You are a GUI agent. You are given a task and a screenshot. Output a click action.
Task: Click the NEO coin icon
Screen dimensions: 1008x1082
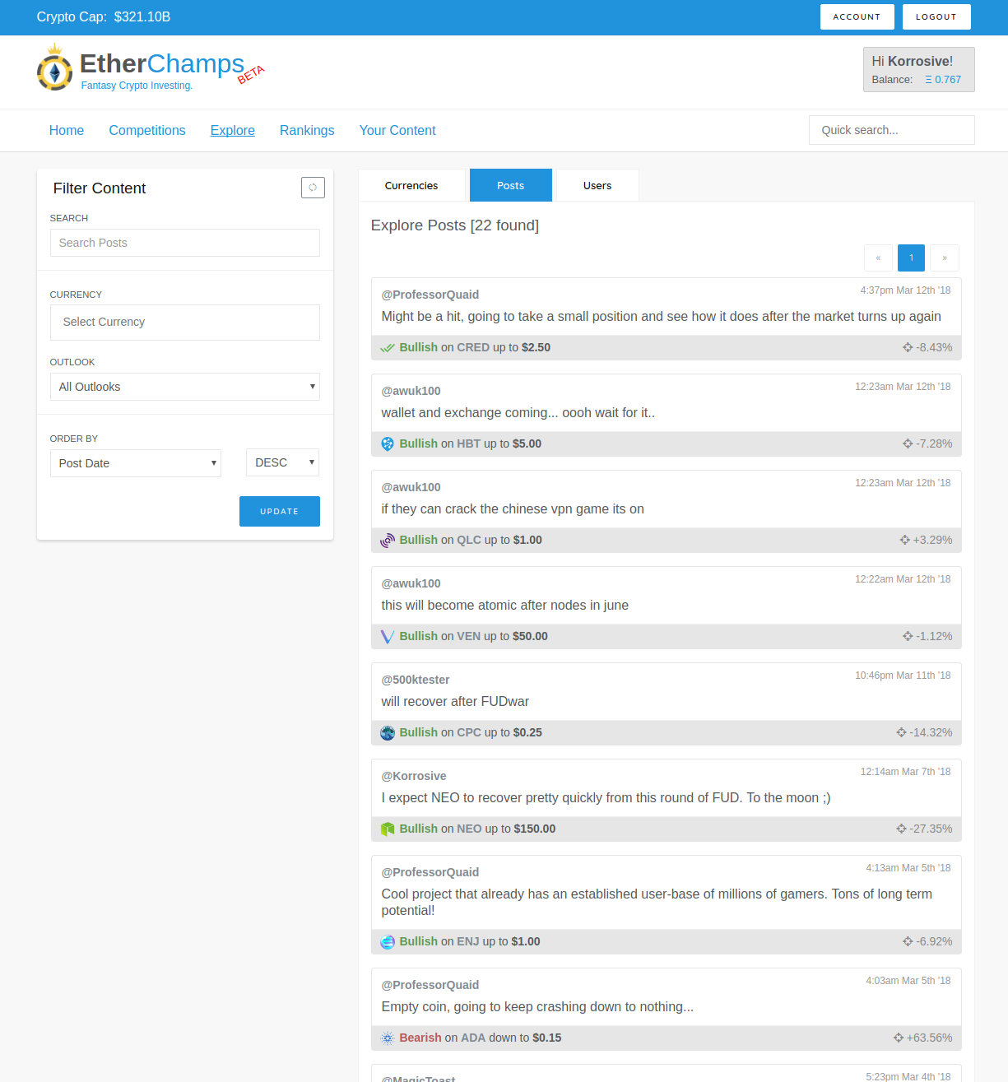point(388,829)
